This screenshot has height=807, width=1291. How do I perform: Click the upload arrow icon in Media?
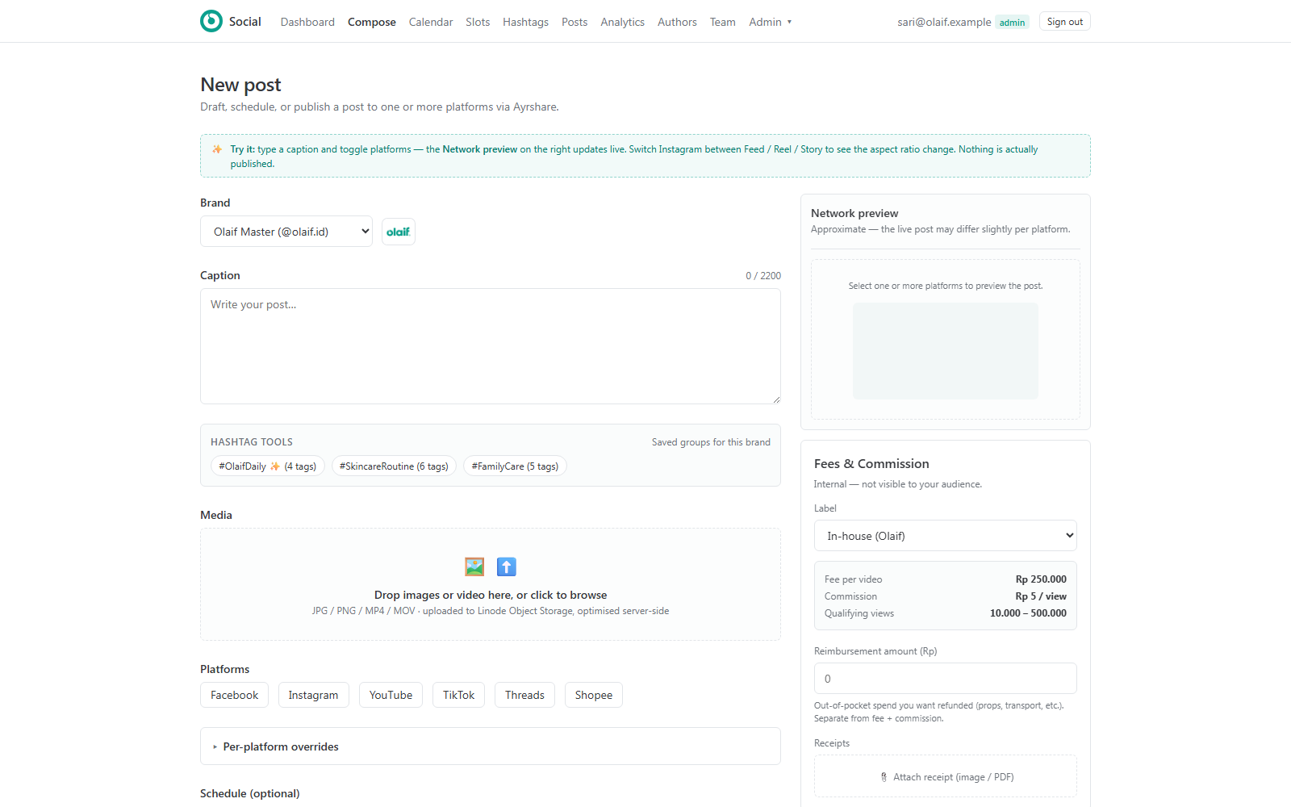506,567
